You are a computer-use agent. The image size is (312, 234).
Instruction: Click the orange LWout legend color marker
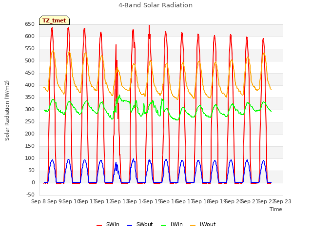pos(193,225)
